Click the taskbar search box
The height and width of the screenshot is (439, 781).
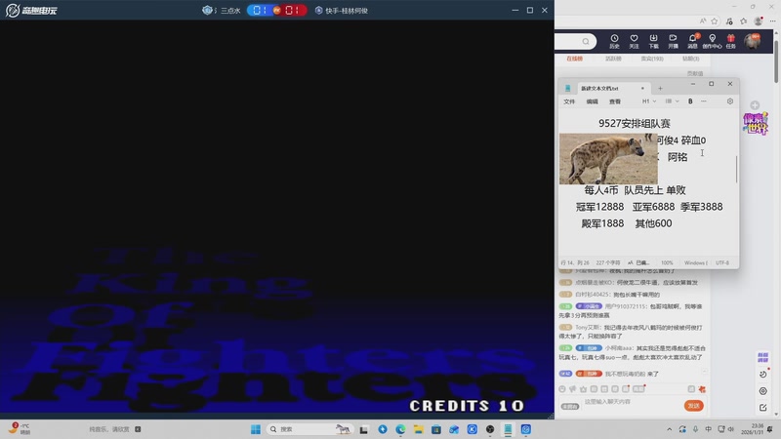[308, 429]
